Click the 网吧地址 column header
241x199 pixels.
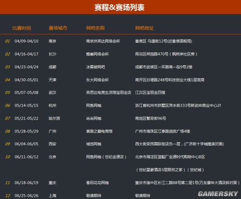click(x=144, y=28)
